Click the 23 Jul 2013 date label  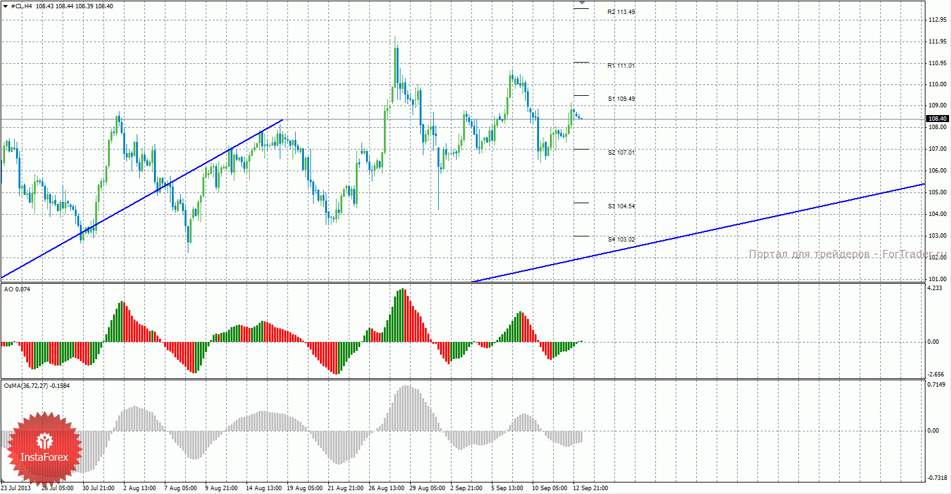point(16,489)
